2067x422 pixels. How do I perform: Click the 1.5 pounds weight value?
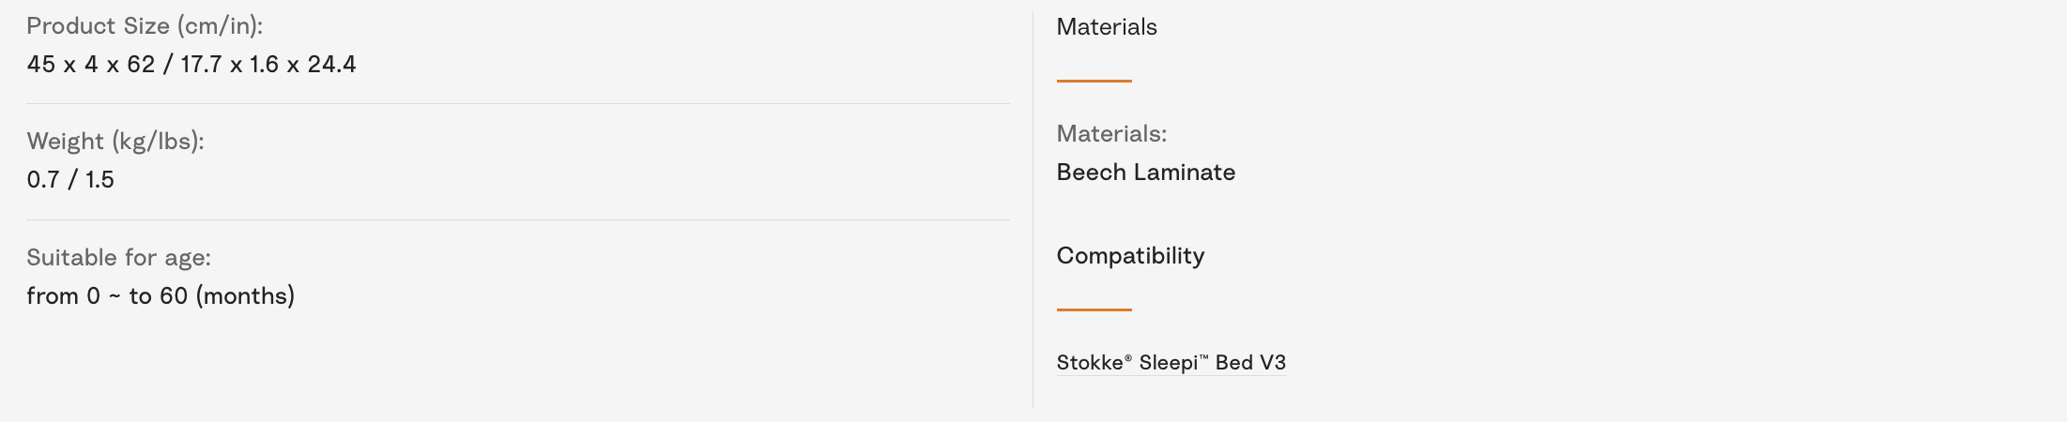tap(100, 180)
